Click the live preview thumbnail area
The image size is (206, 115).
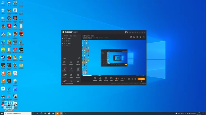(x=114, y=58)
